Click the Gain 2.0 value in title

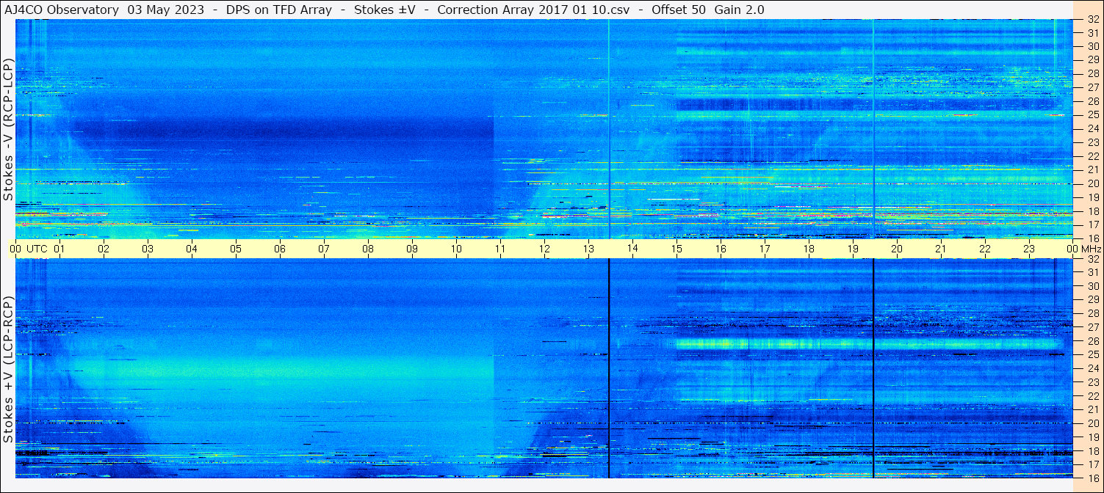[740, 10]
